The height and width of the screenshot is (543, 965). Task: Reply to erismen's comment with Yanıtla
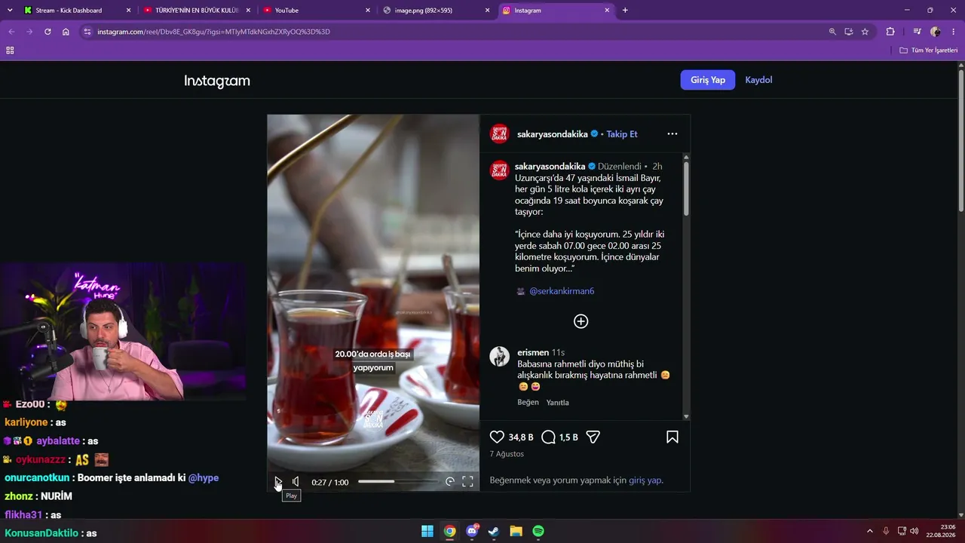[x=557, y=402]
